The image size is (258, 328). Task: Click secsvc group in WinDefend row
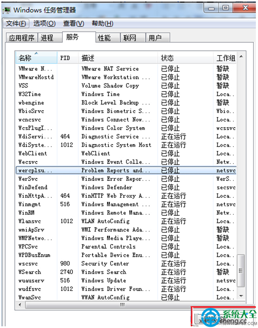pos(226,187)
